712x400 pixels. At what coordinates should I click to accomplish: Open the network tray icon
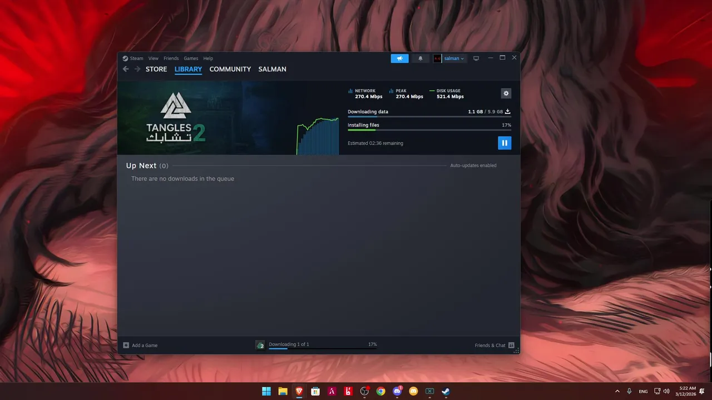(657, 391)
